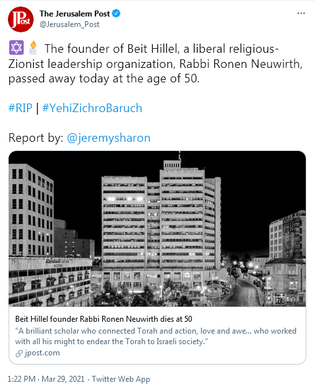Open the #YehiZichroBaruch hashtag
The image size is (315, 389).
coord(92,108)
